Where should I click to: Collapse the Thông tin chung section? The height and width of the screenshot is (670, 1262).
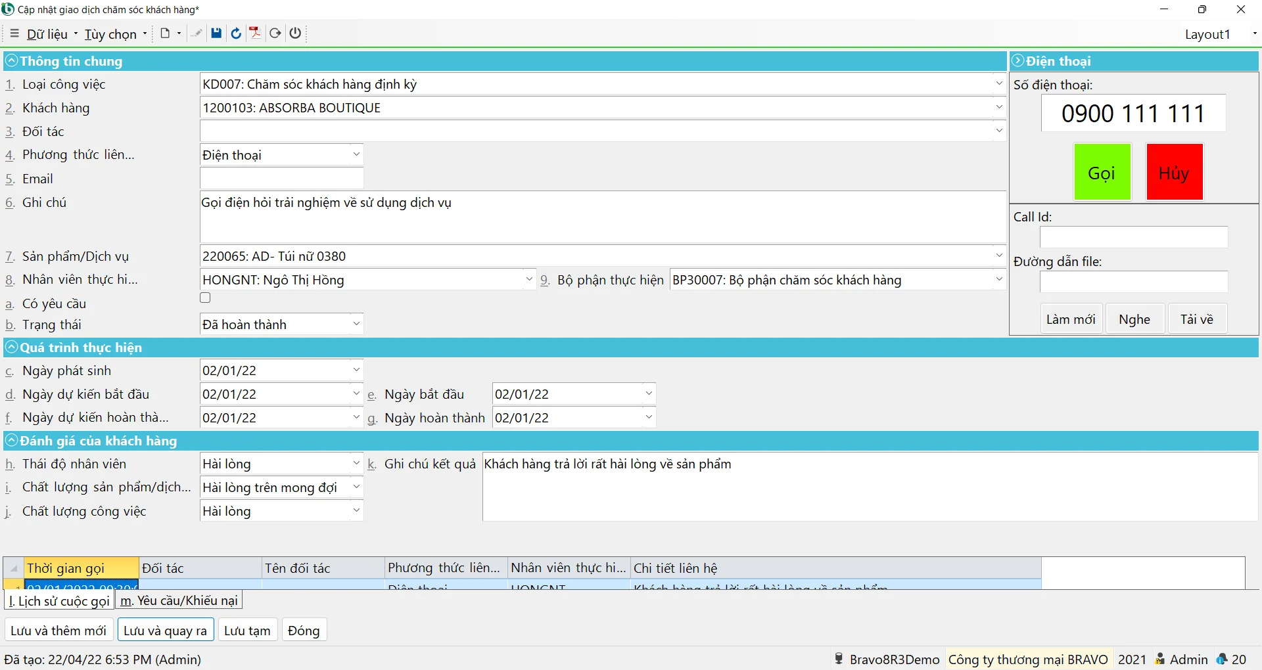[11, 61]
